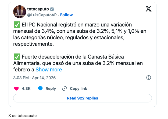Viewport: 168px width, 119px height.
Task: Click the caption 'X de totocaputo'
Action: pos(23,116)
